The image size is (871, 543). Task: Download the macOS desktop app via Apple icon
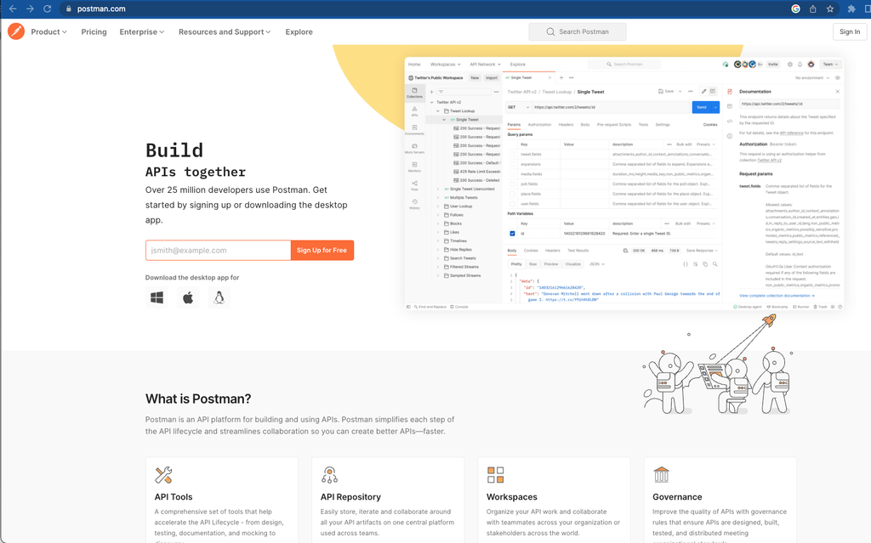click(x=188, y=297)
